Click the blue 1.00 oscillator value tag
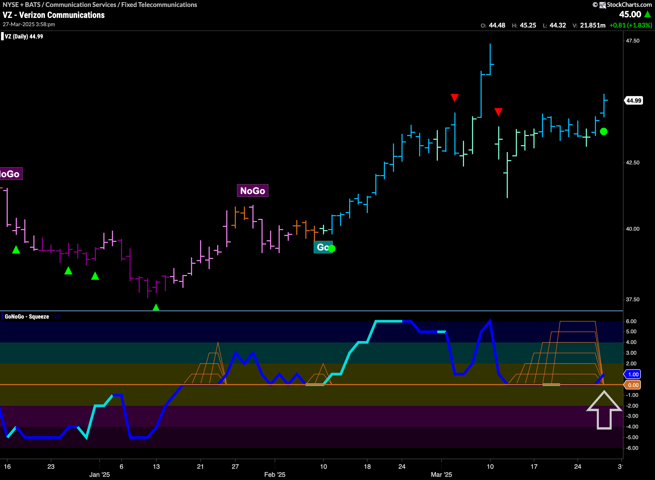 pos(633,374)
